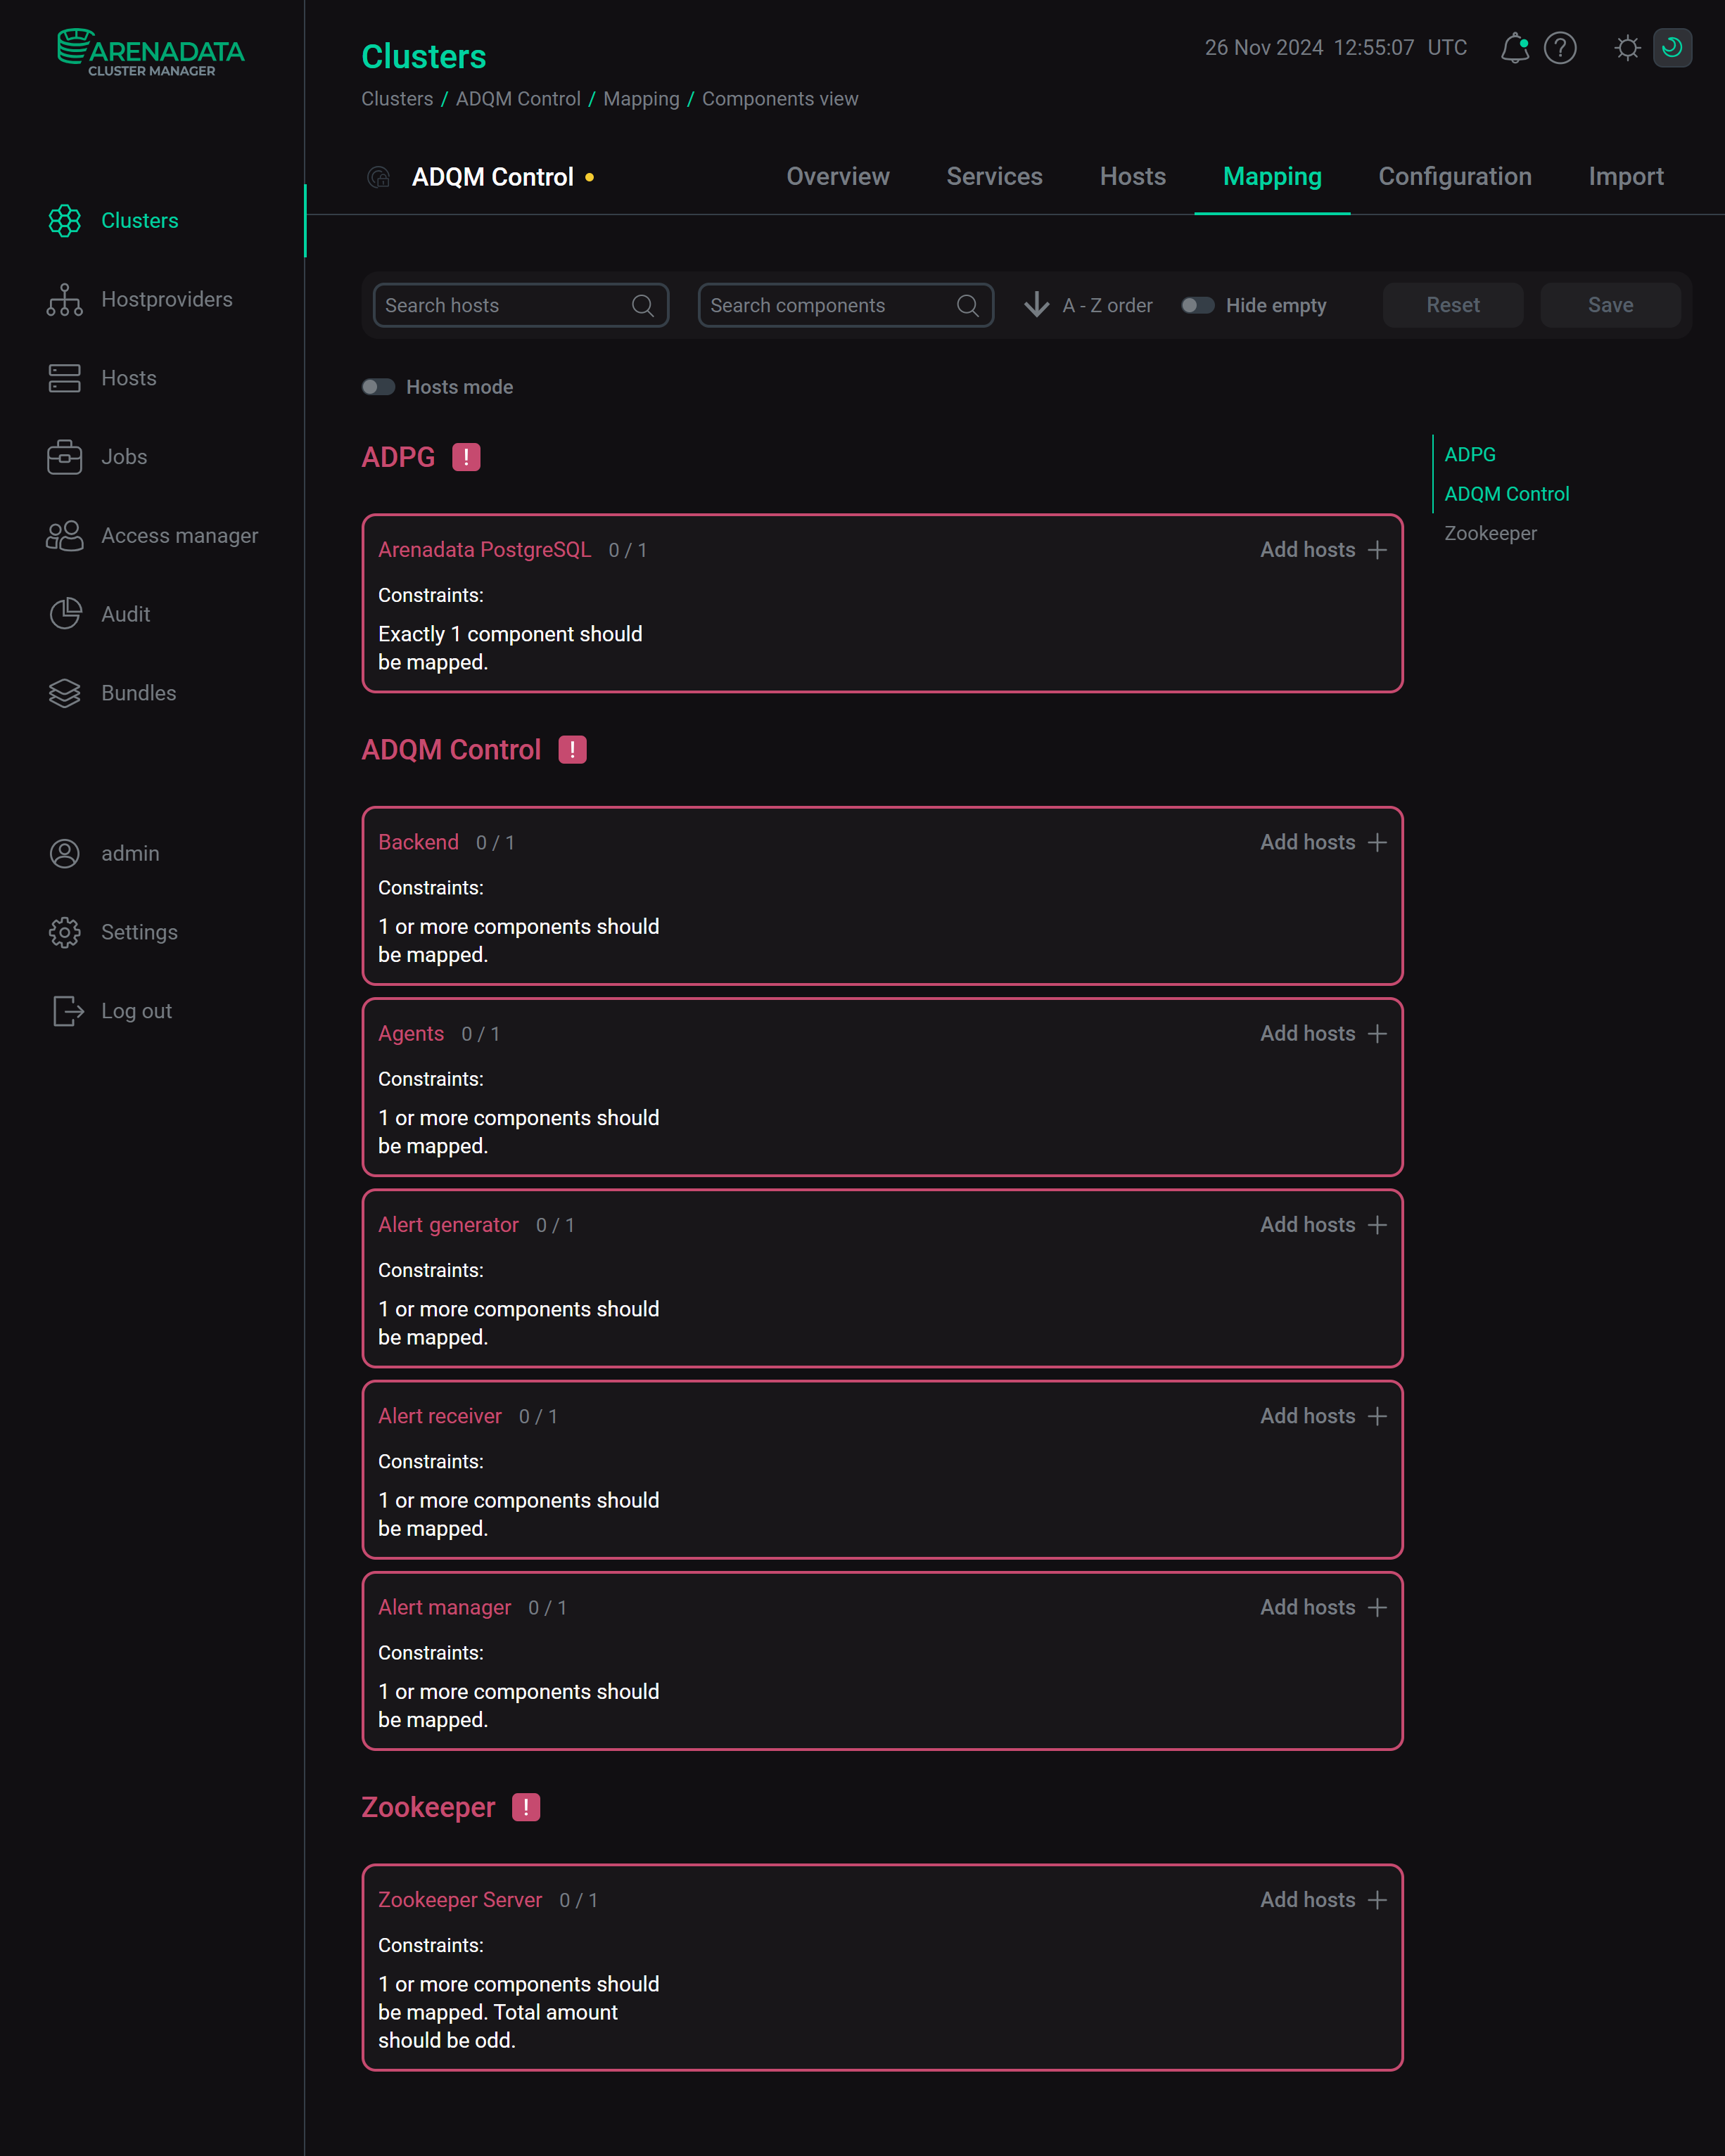Click the A-Z order sort arrow

[1036, 305]
